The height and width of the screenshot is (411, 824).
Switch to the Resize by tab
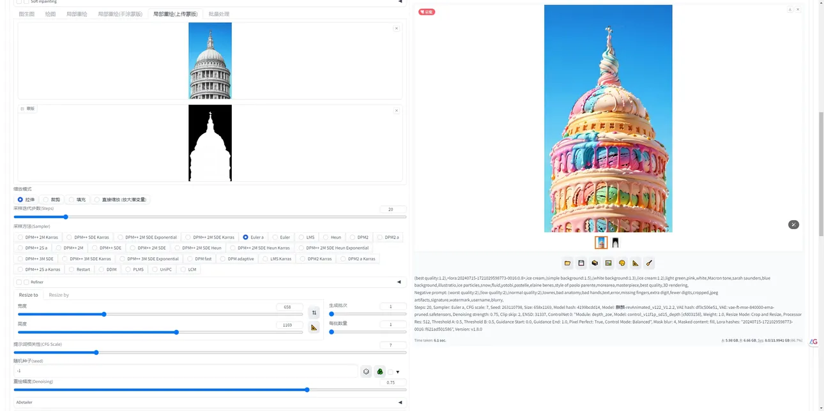(59, 295)
